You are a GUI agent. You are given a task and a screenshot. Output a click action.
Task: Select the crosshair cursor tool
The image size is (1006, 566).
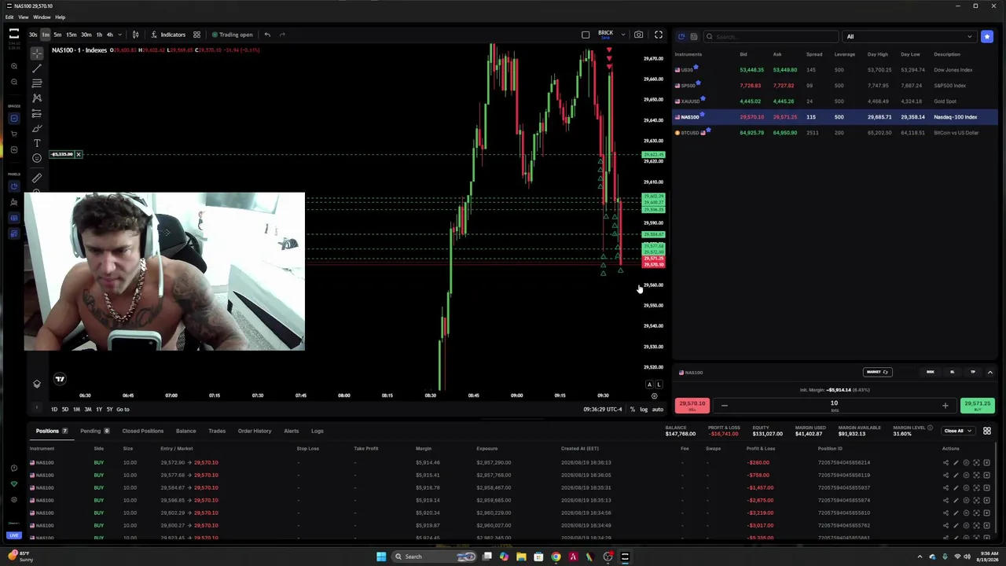tap(37, 53)
